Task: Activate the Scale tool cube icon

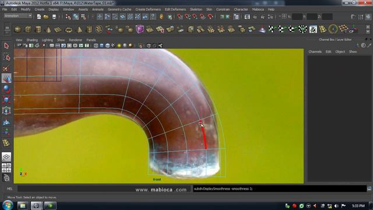Action: 6,100
